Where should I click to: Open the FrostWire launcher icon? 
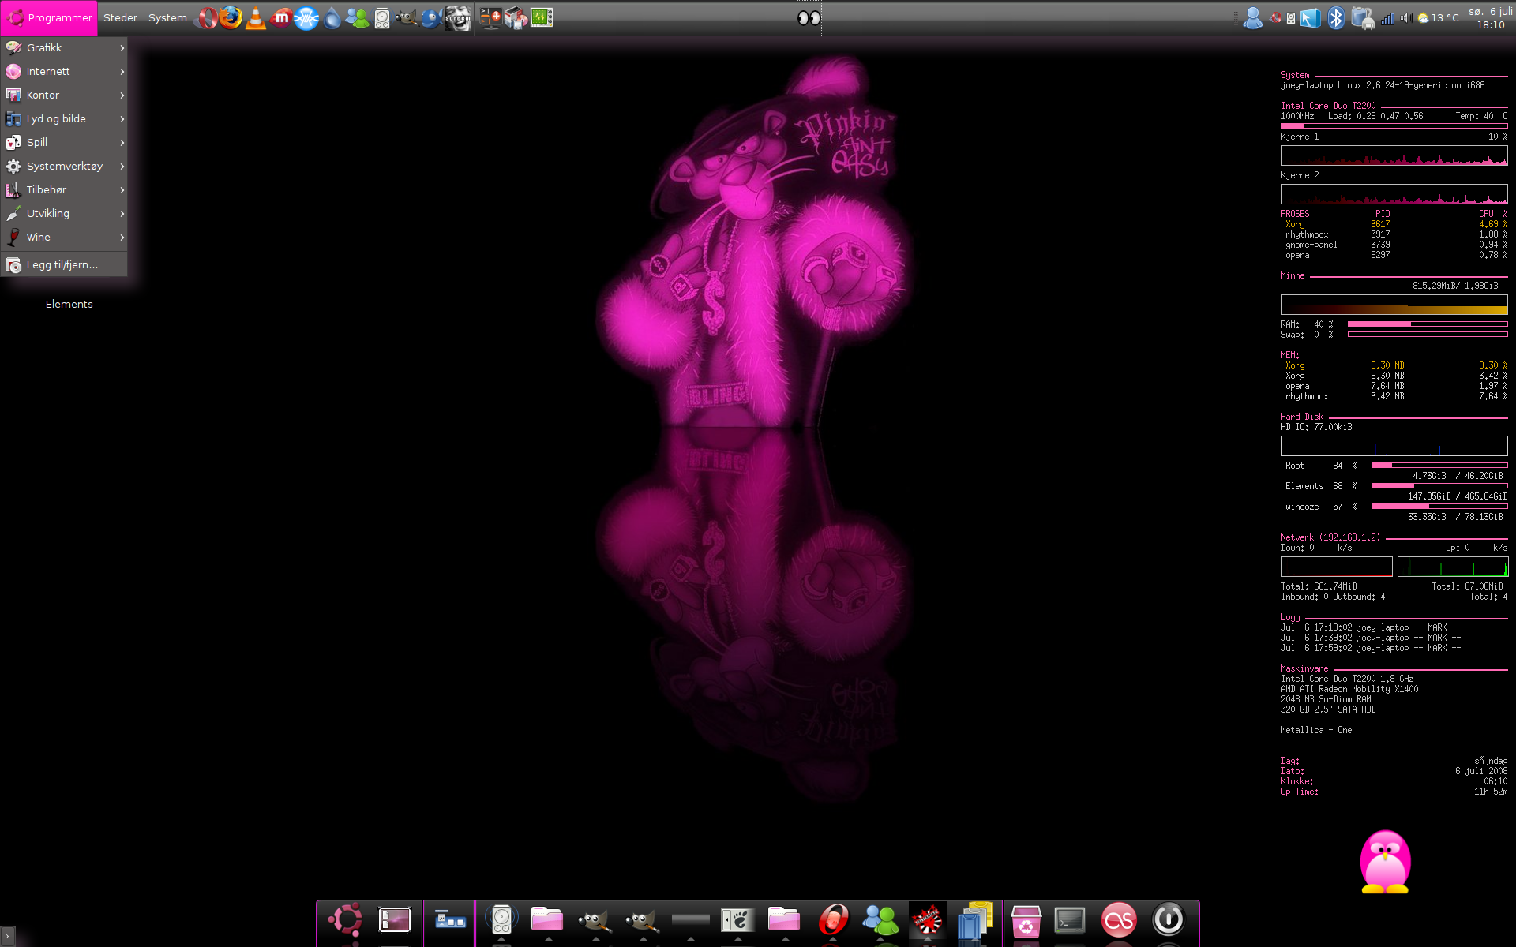(x=306, y=17)
